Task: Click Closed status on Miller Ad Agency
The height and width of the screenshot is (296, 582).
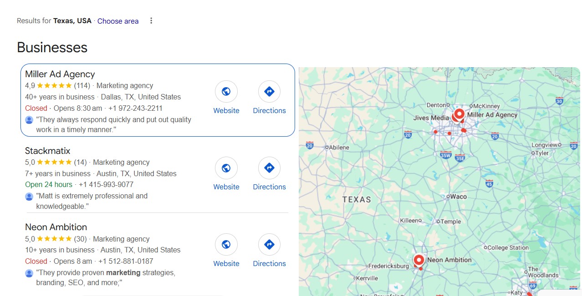Action: coord(36,108)
